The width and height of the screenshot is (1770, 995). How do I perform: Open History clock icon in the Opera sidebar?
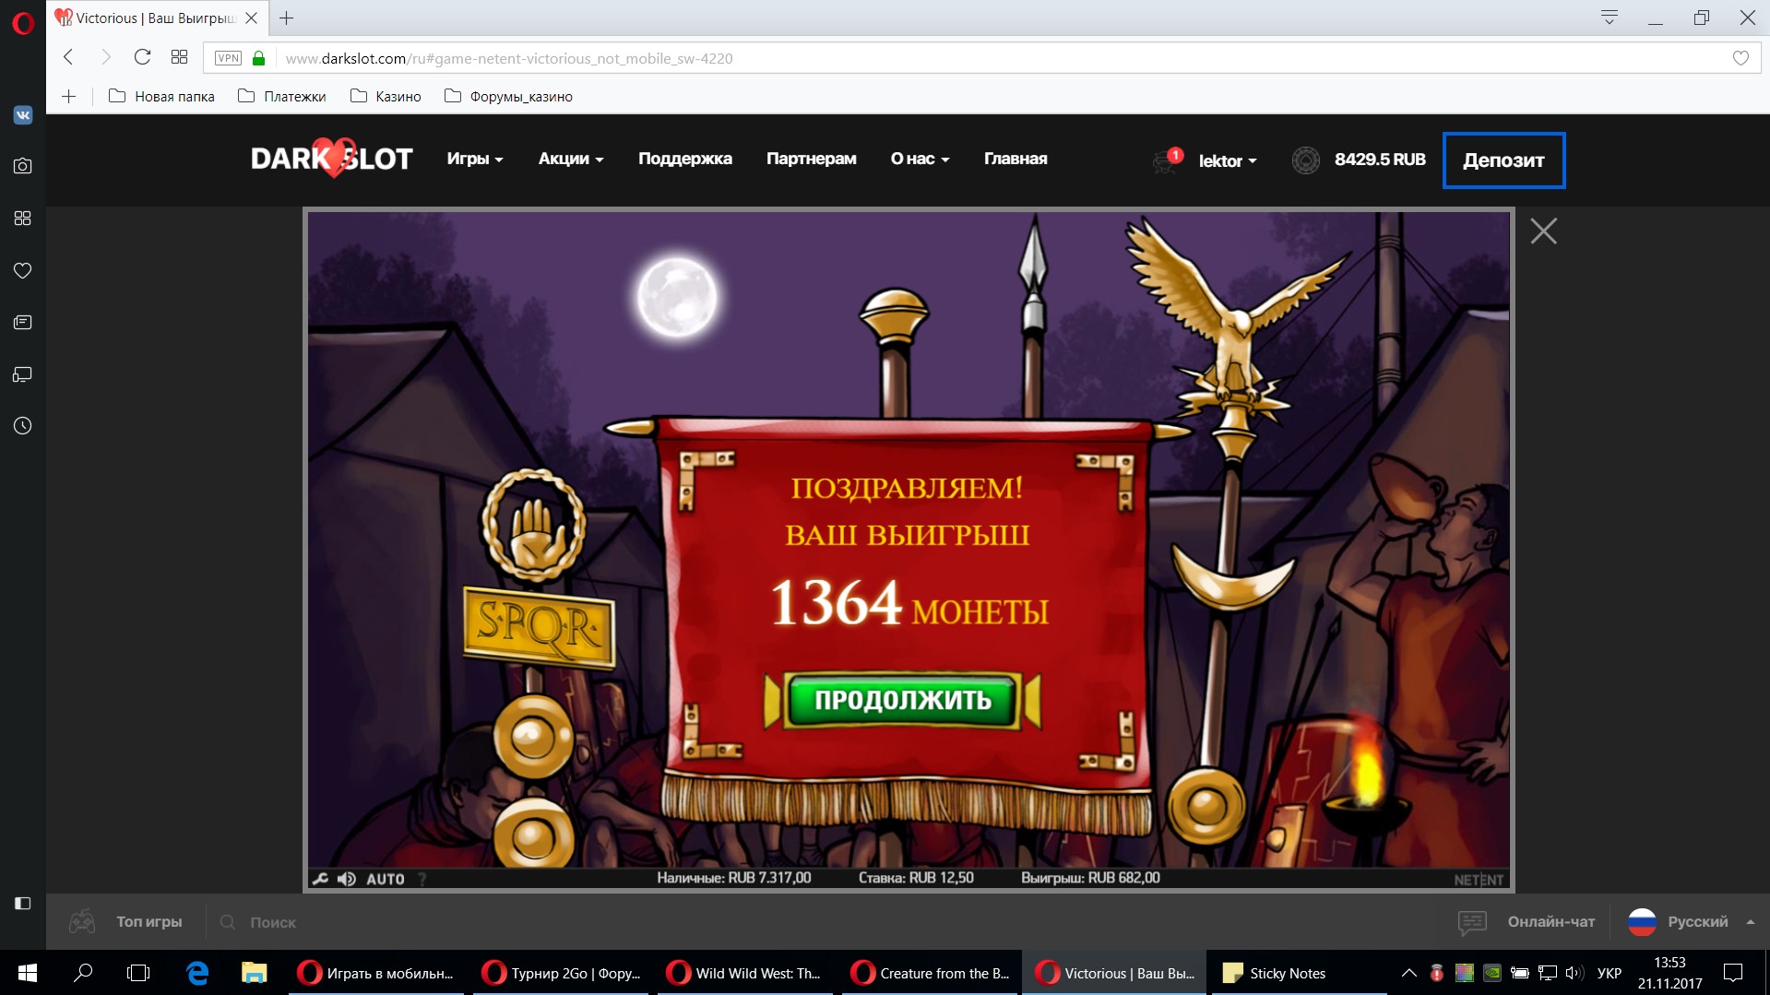[23, 426]
